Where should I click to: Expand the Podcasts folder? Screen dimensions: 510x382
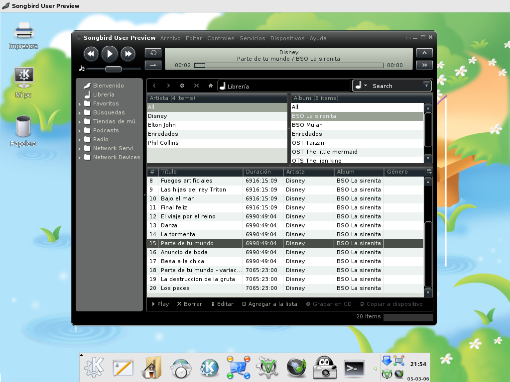coord(80,131)
